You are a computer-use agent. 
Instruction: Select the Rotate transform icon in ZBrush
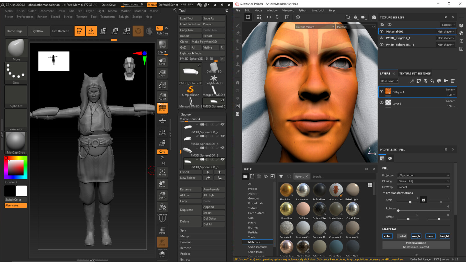(x=126, y=31)
